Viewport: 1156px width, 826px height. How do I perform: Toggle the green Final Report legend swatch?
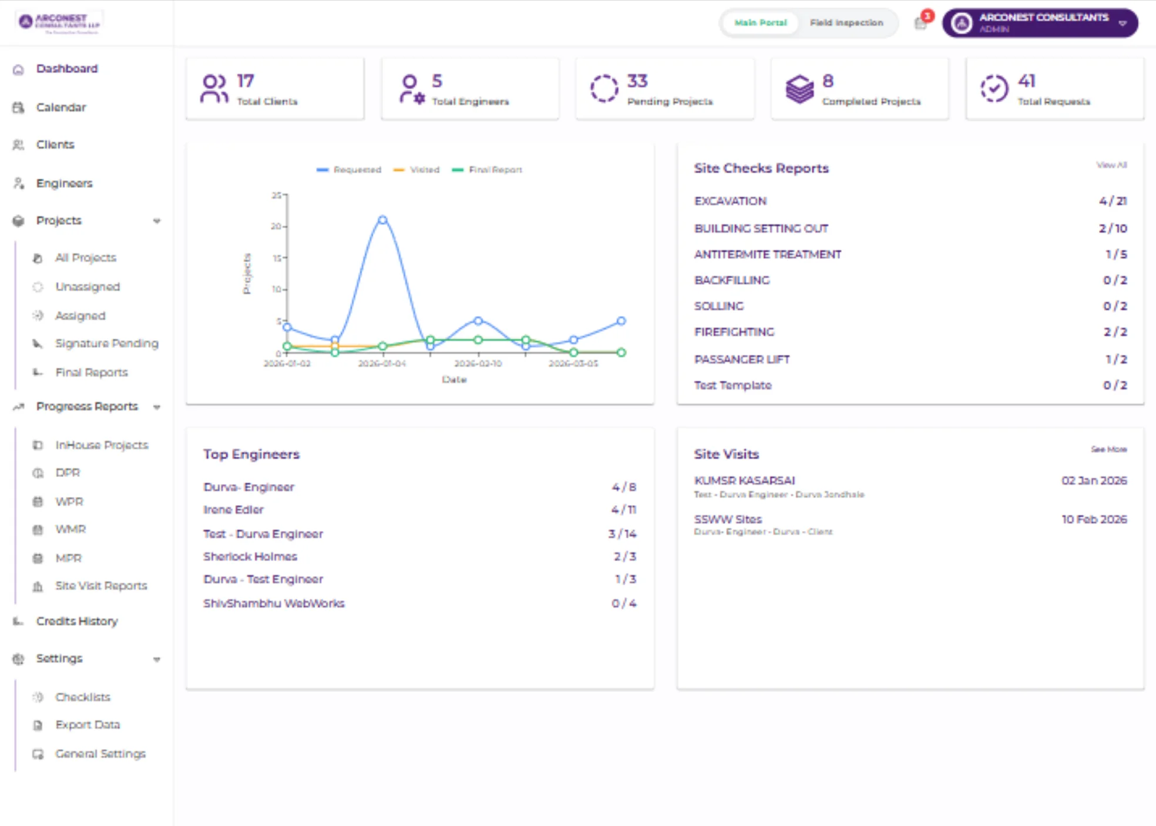[x=458, y=170]
